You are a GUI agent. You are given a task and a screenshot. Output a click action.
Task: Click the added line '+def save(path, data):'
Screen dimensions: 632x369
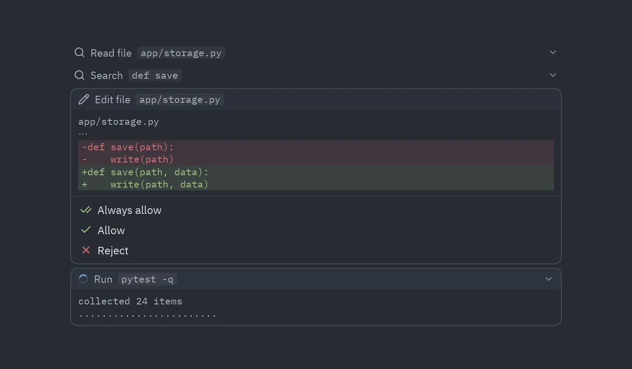point(316,172)
